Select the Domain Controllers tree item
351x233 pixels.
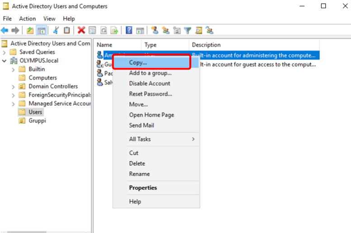(53, 86)
